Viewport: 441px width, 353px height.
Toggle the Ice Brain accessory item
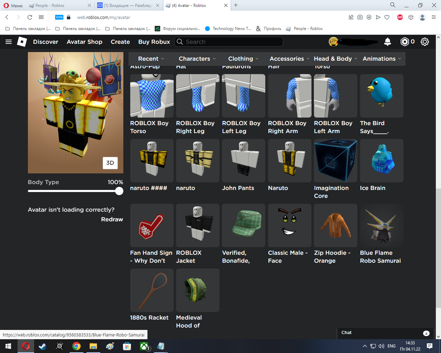coord(381,161)
